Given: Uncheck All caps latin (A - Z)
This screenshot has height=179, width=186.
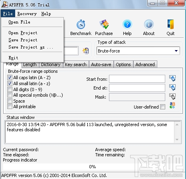Looking at the screenshot, I should coord(10,78).
